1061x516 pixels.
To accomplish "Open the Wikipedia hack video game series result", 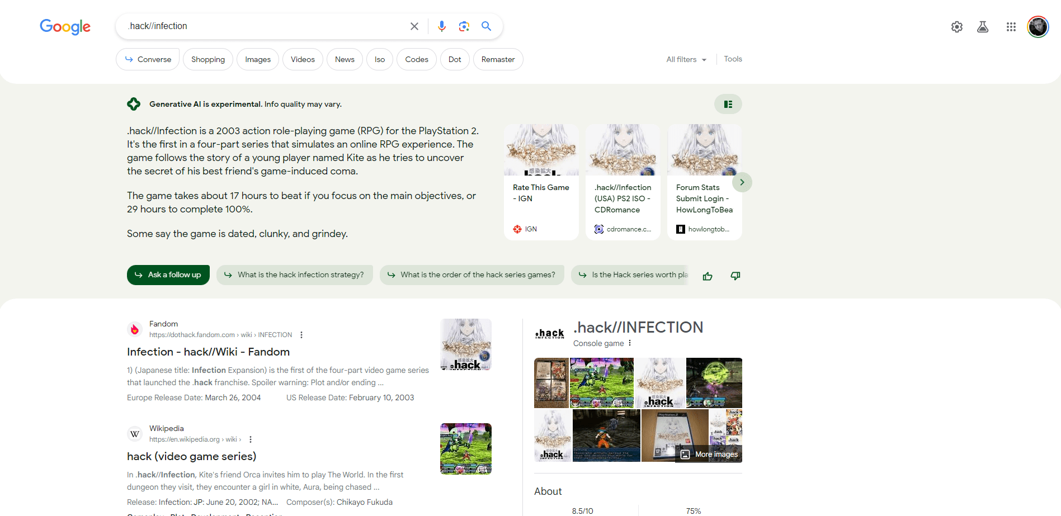I will [191, 456].
